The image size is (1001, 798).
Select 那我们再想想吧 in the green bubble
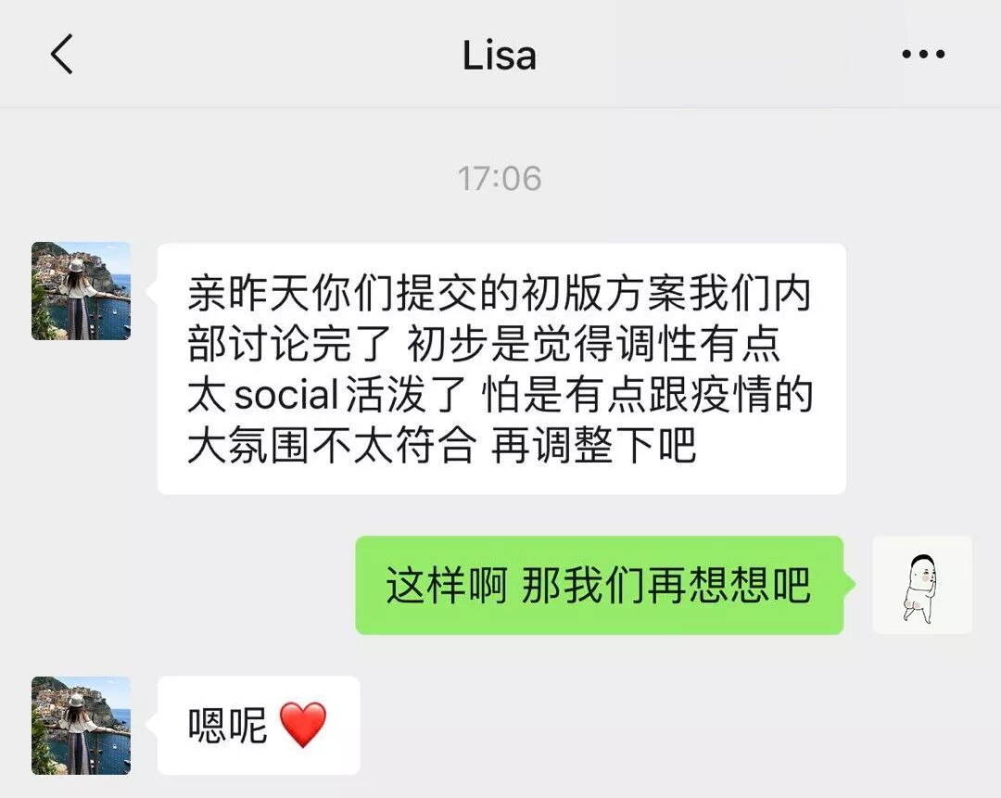666,586
